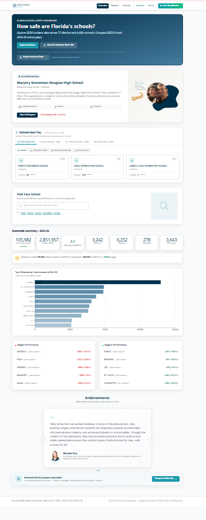Click the Safe Schools logo in header
Screen dimensions: 206x520
(x=19, y=6)
